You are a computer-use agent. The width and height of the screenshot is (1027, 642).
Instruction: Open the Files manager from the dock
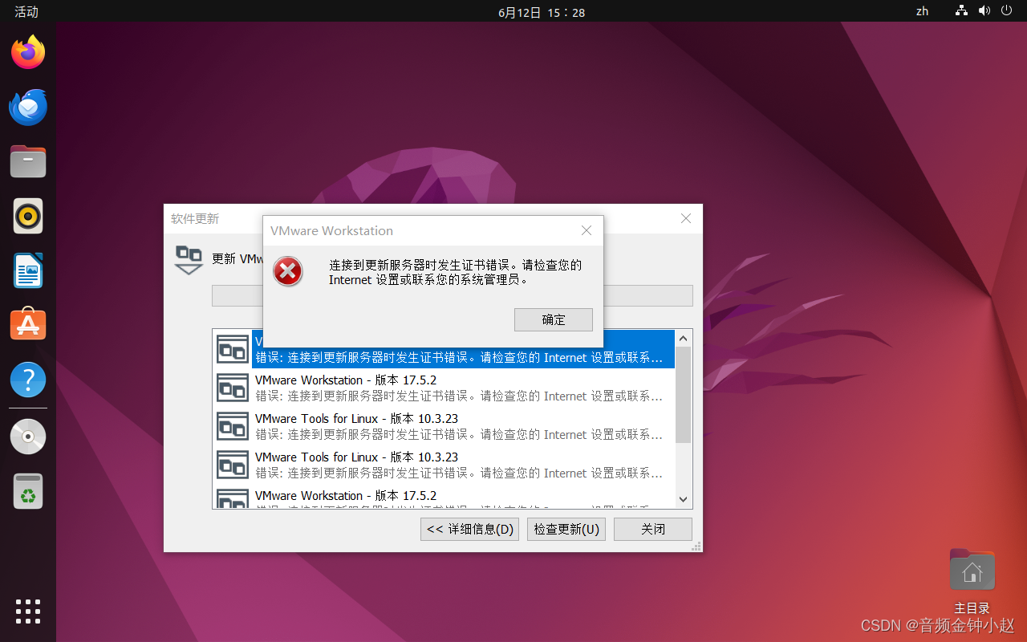tap(28, 161)
